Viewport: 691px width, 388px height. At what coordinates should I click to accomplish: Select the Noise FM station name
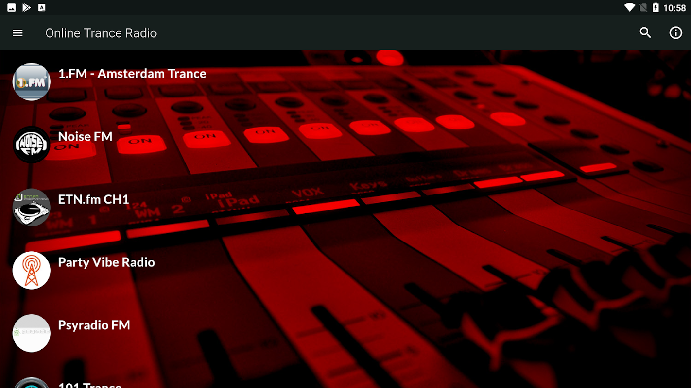tap(86, 137)
